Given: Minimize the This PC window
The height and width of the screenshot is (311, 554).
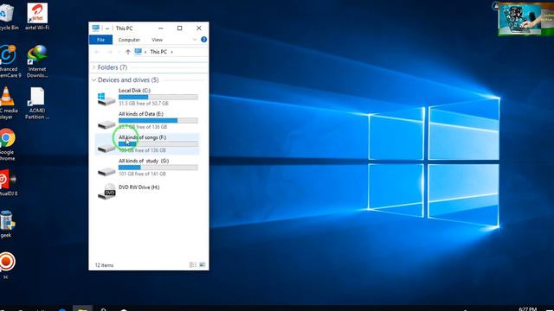Looking at the screenshot, I should pyautogui.click(x=161, y=29).
